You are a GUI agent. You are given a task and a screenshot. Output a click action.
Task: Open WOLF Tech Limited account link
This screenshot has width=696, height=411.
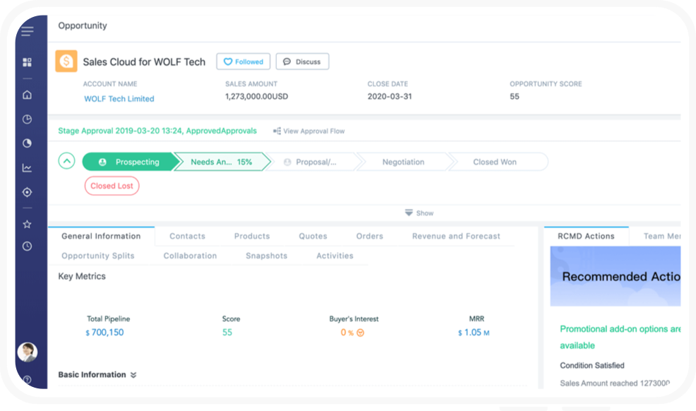pos(119,99)
